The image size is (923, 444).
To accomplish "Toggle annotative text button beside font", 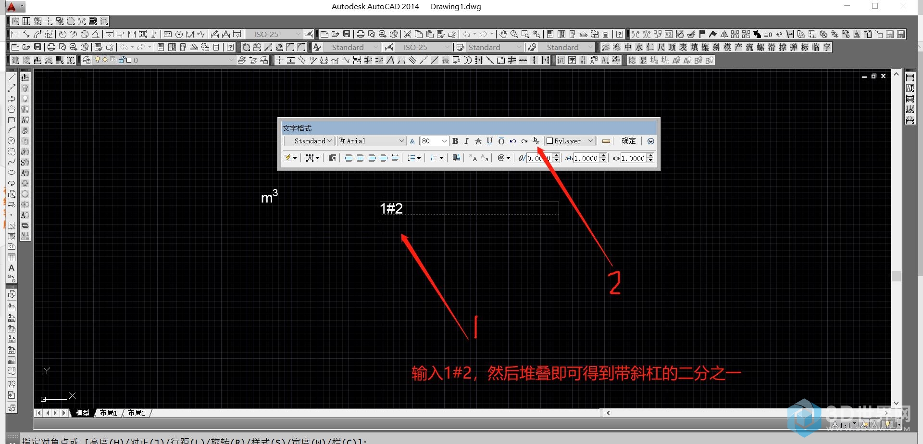I will click(x=412, y=141).
